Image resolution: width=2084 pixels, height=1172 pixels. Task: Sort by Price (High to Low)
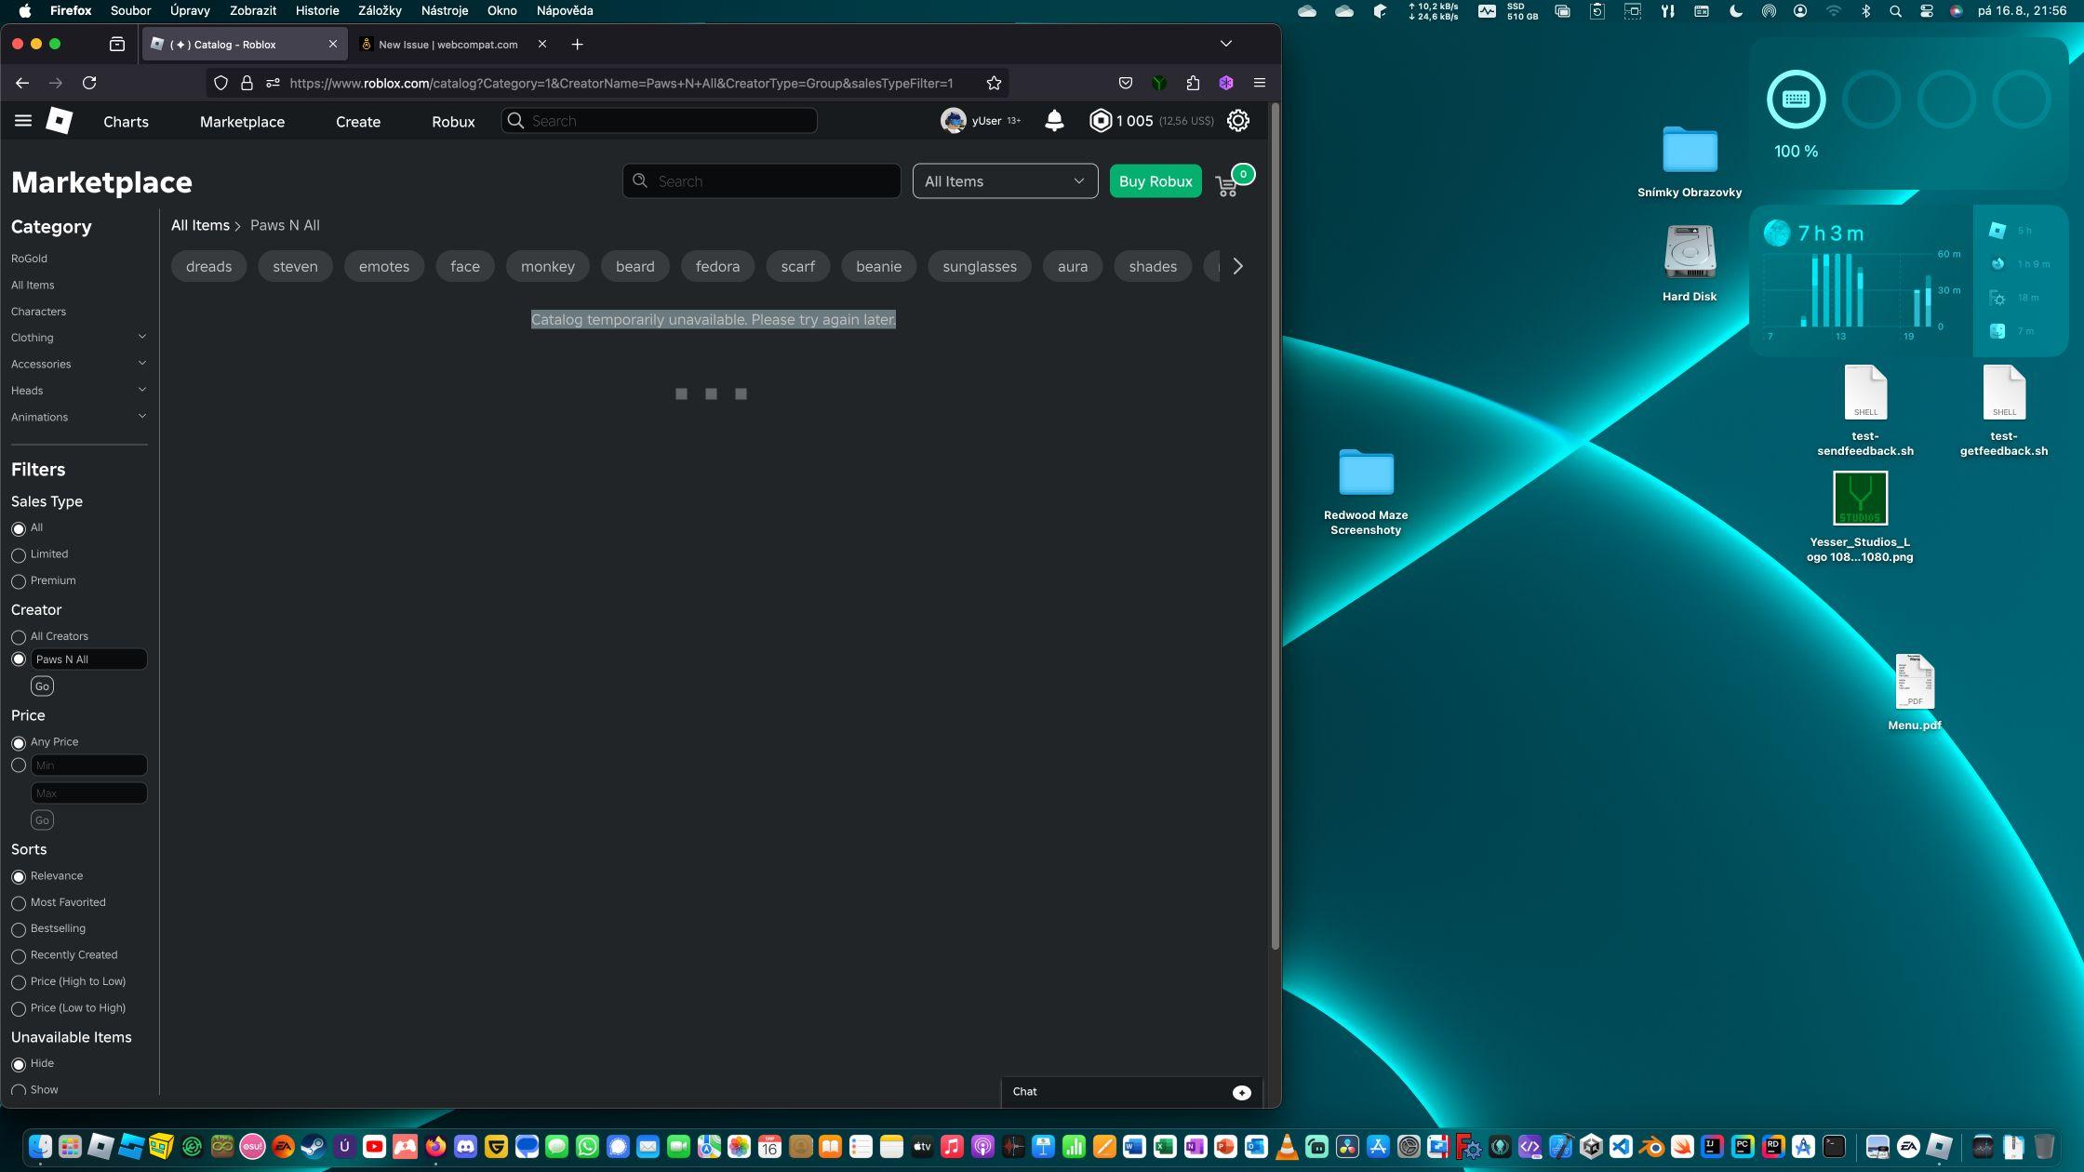pos(19,982)
